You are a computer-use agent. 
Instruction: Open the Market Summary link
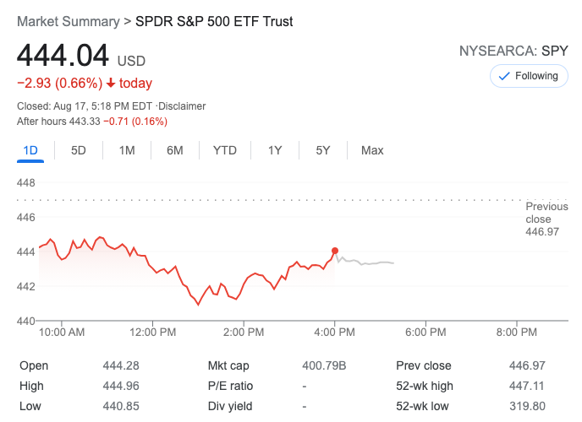(68, 22)
